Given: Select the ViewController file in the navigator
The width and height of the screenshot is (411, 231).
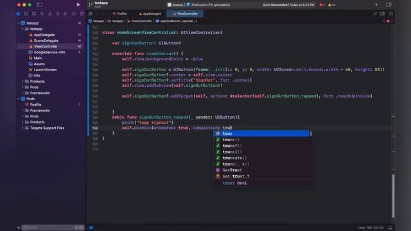Looking at the screenshot, I should tap(50, 46).
